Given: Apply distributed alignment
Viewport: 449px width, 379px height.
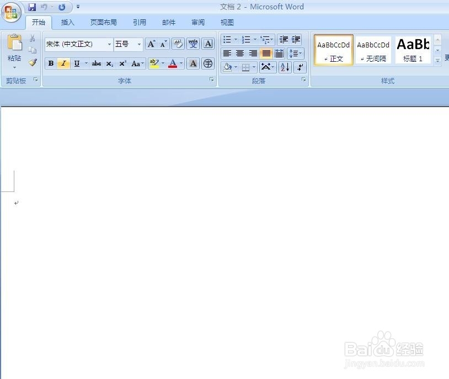Looking at the screenshot, I should 279,54.
